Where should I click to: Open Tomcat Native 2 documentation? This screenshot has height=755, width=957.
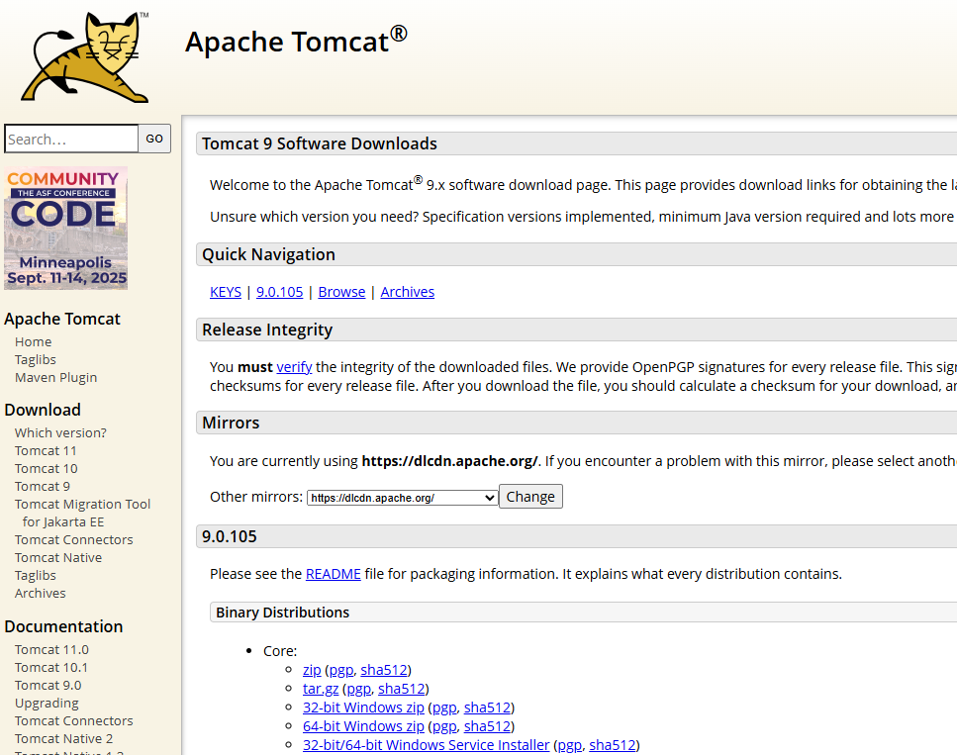click(64, 738)
